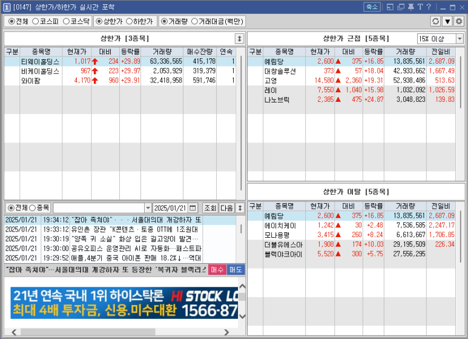Open help question mark icon

pos(429,7)
